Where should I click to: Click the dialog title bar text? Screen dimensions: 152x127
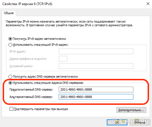(27, 4)
